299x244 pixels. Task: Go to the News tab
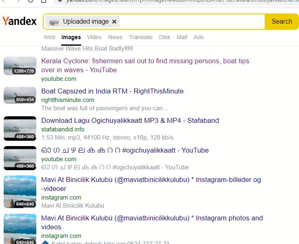(115, 37)
